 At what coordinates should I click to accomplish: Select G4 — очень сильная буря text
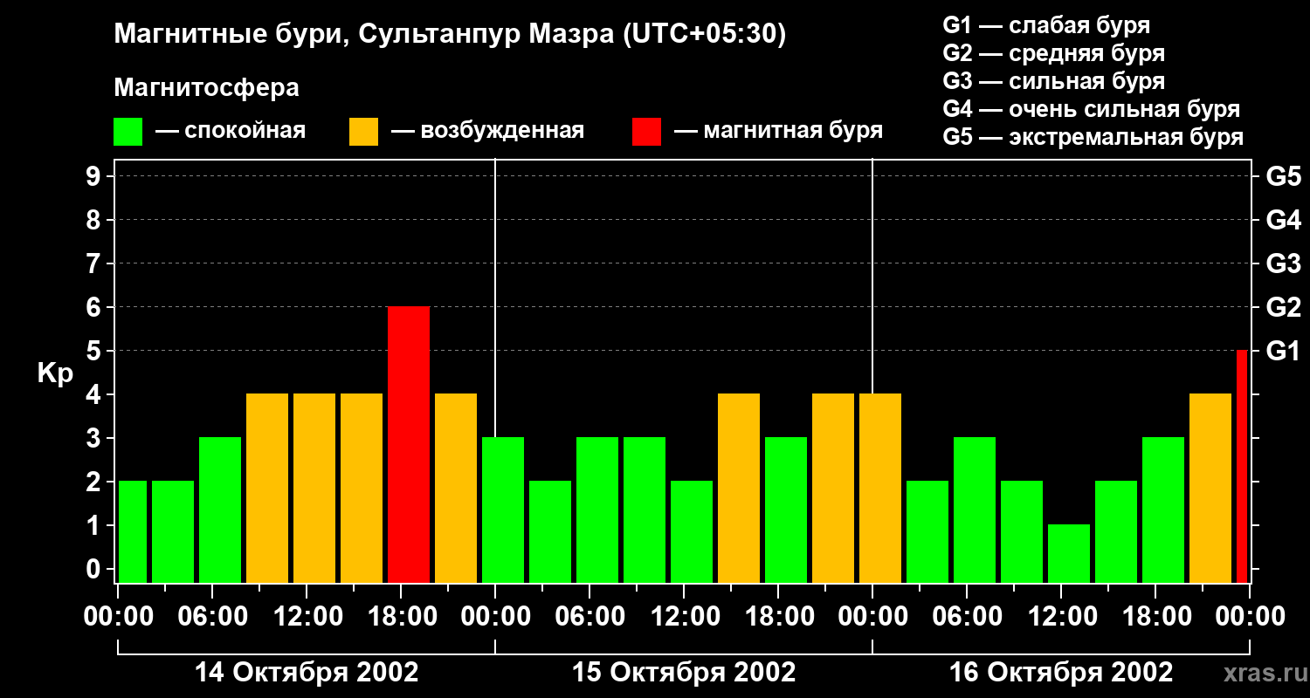pos(1091,109)
